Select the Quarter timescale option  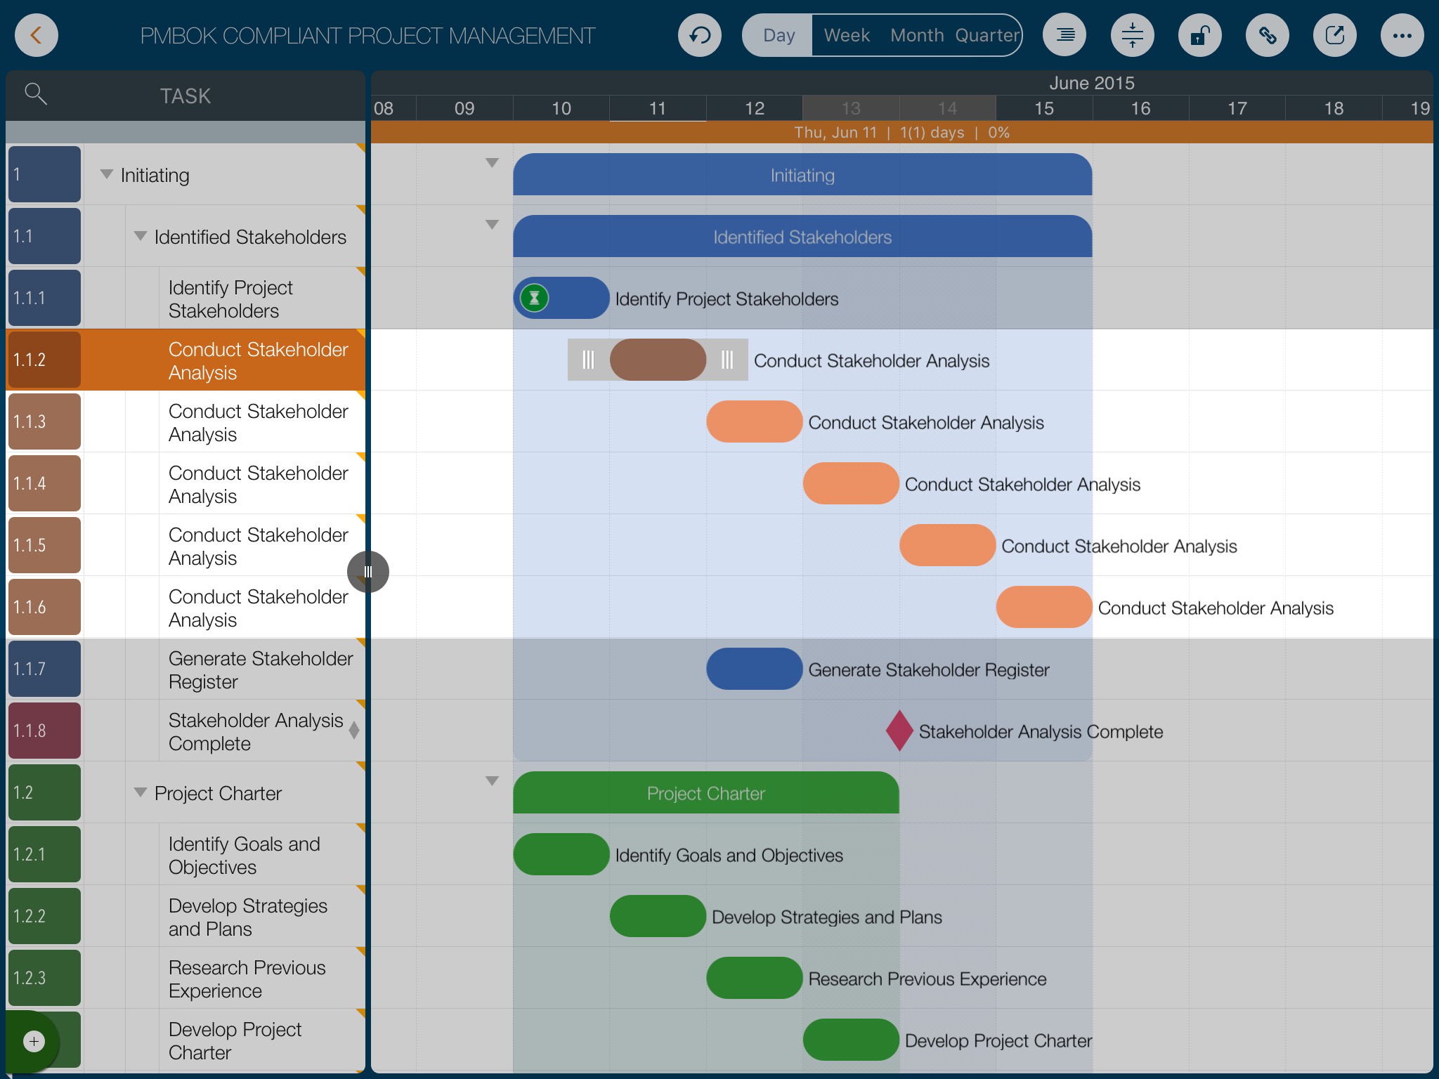987,35
